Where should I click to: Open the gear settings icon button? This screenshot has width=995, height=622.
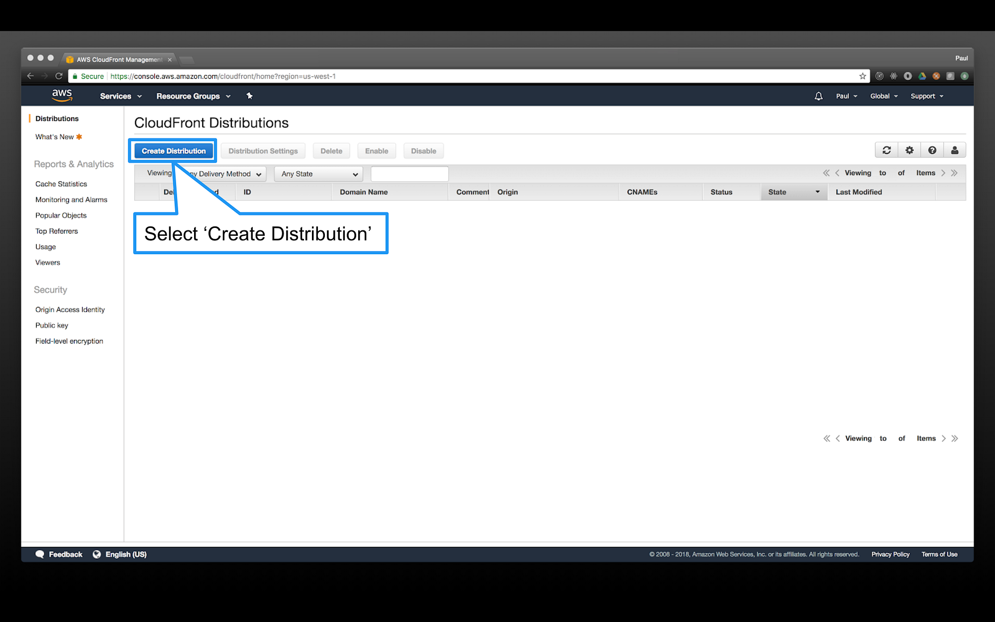pos(909,150)
